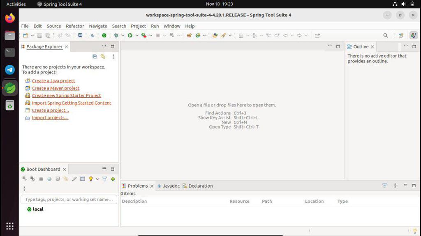The image size is (421, 236).
Task: Expand the Run configurations dropdown
Action: point(136,35)
